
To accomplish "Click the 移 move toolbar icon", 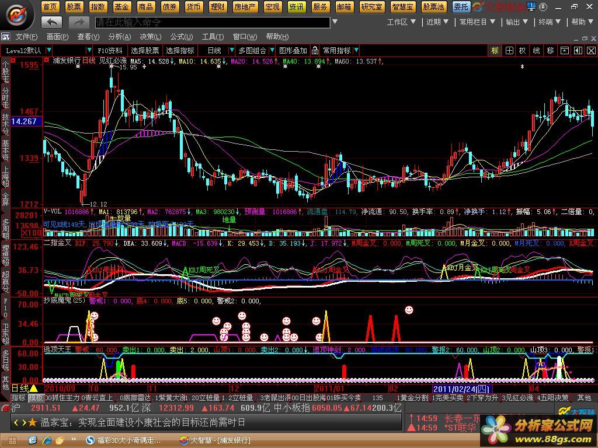I will [x=550, y=50].
